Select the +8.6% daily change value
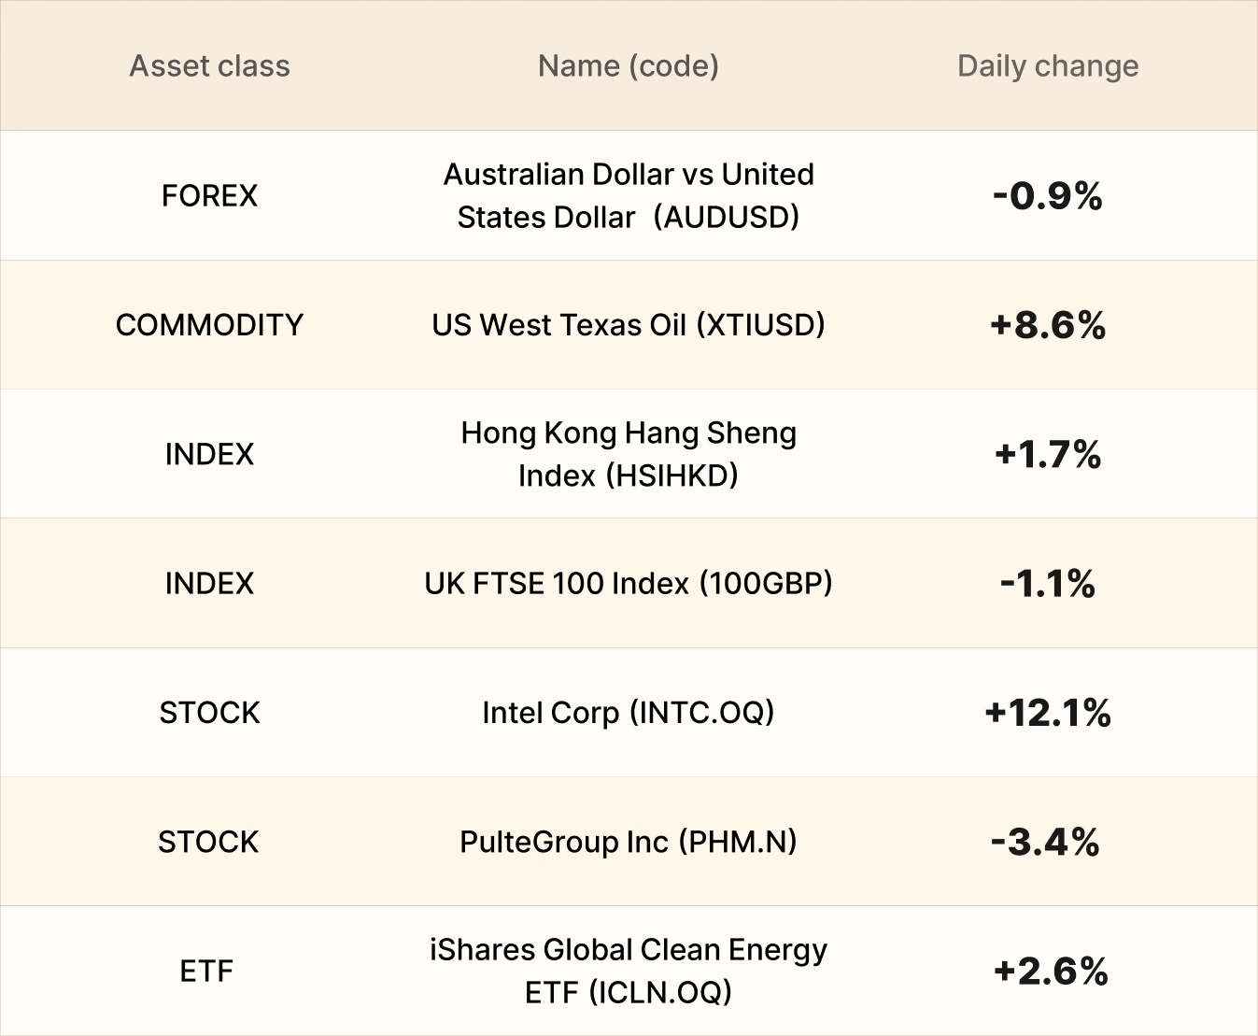The height and width of the screenshot is (1036, 1258). point(1048,325)
